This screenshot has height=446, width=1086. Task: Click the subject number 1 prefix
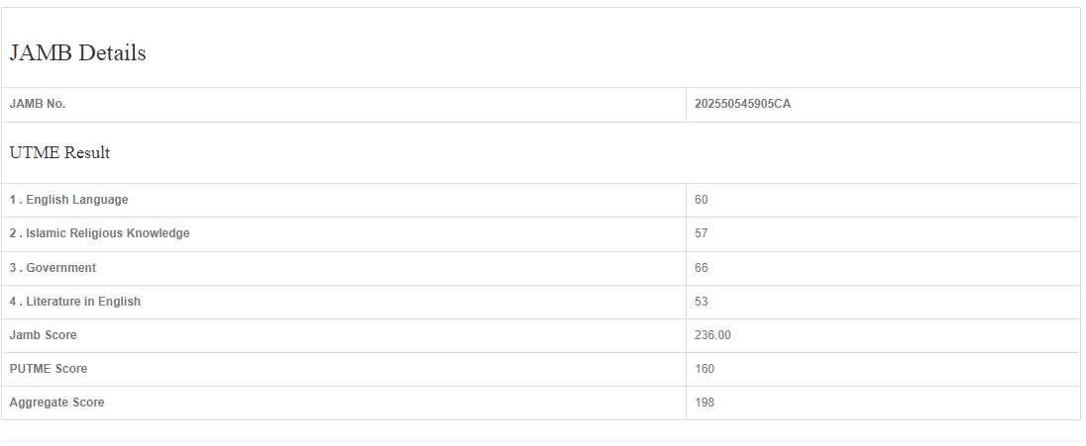[x=13, y=200]
